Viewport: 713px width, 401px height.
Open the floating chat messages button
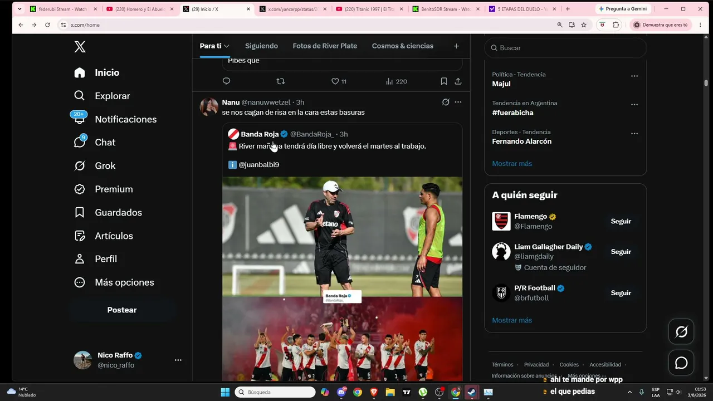point(681,363)
